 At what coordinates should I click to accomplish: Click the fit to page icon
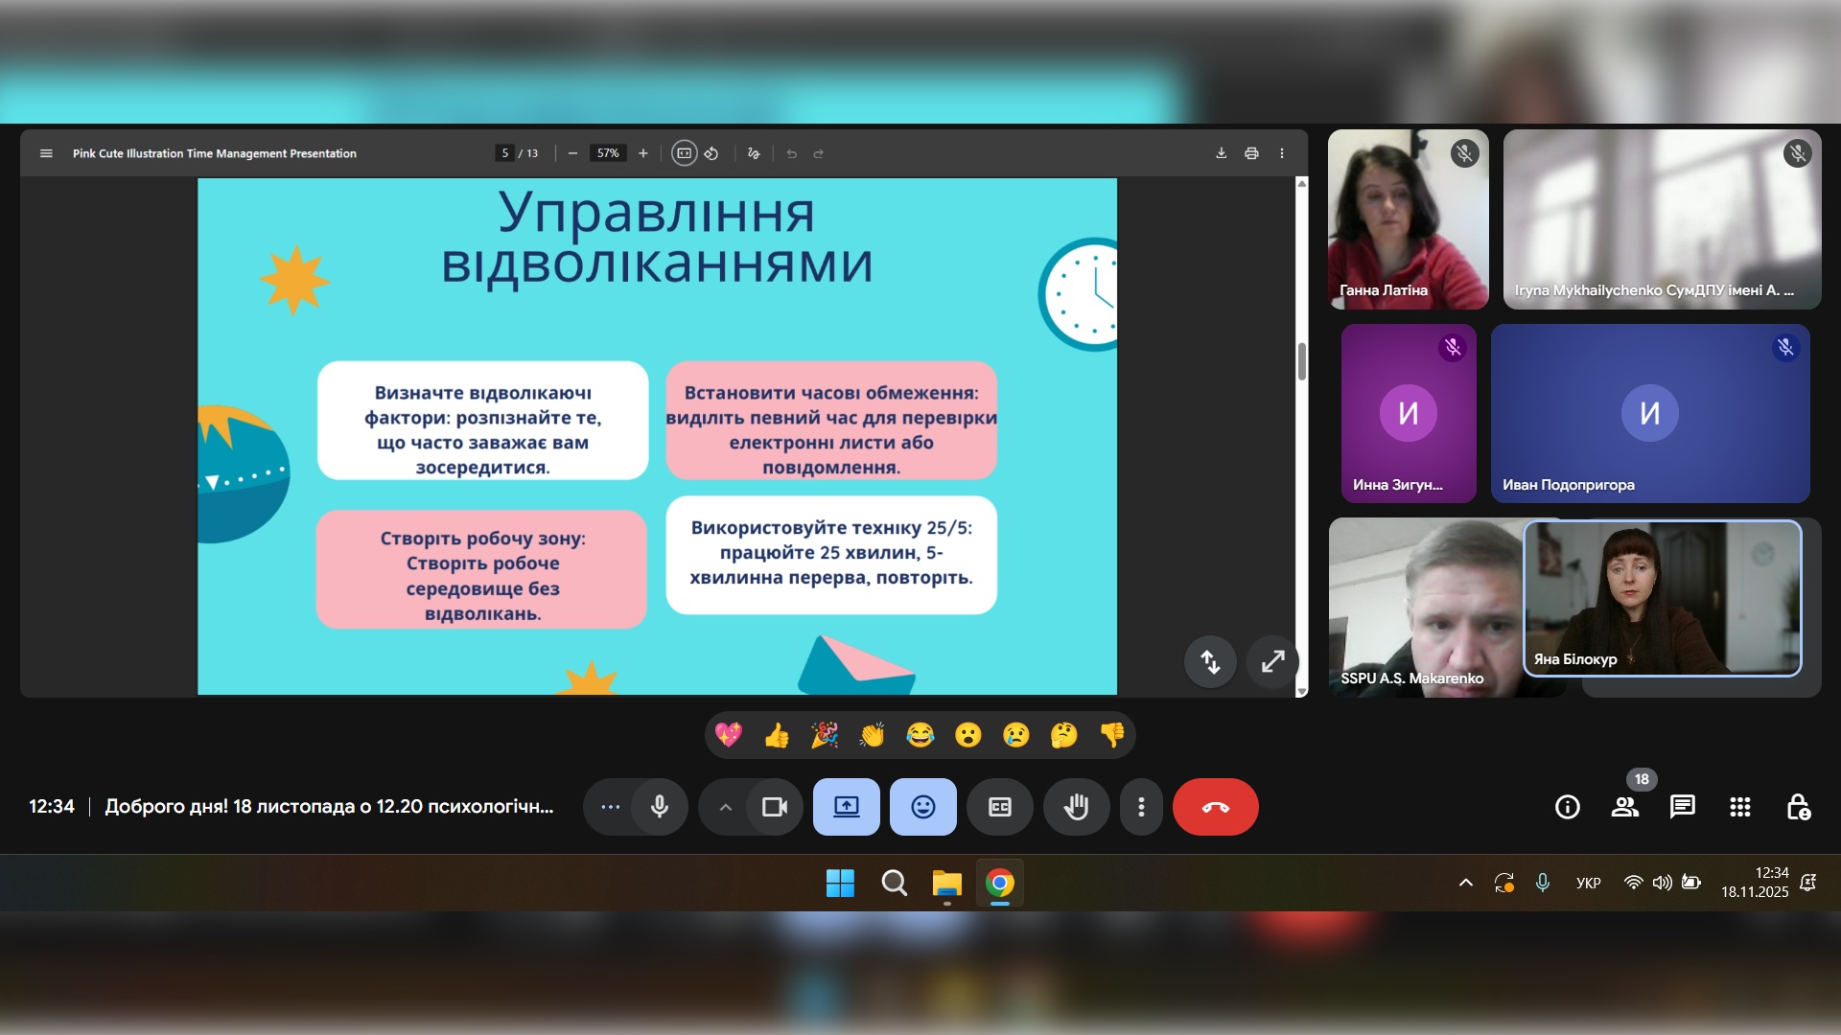click(684, 153)
